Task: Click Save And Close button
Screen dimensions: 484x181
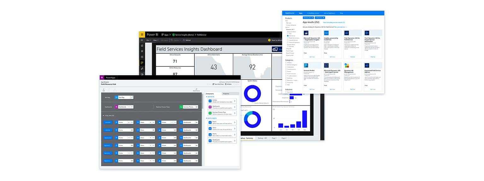Action: click(218, 84)
